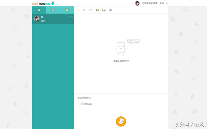Click the username 生活中的它好像一条狗
Image resolution: width=207 pixels, height=129 pixels.
coord(153,3)
